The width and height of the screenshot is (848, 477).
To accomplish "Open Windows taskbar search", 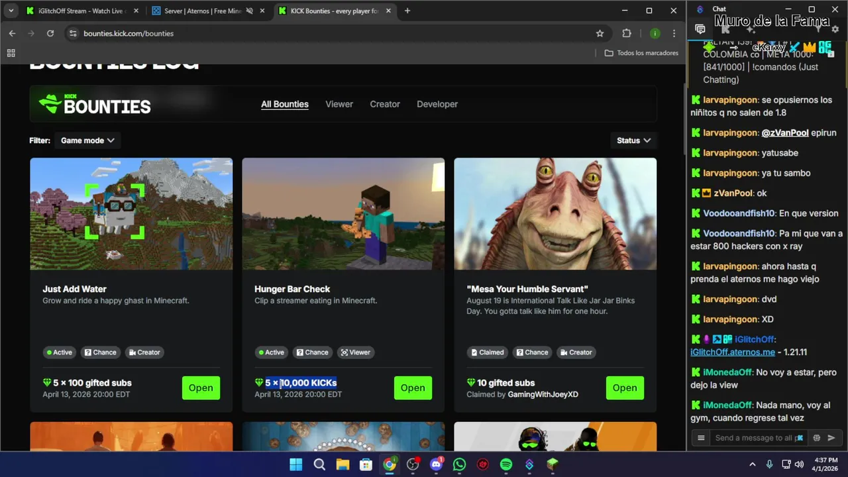I will pos(319,464).
